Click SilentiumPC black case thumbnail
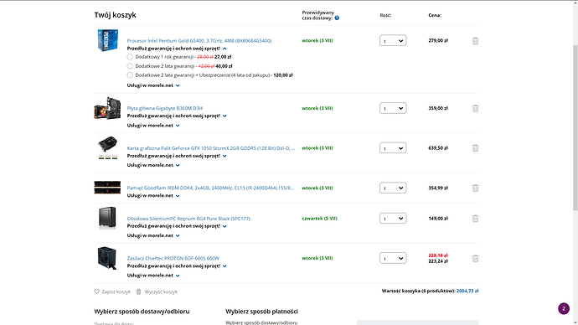Viewport: 578px width, 325px height. click(x=107, y=218)
